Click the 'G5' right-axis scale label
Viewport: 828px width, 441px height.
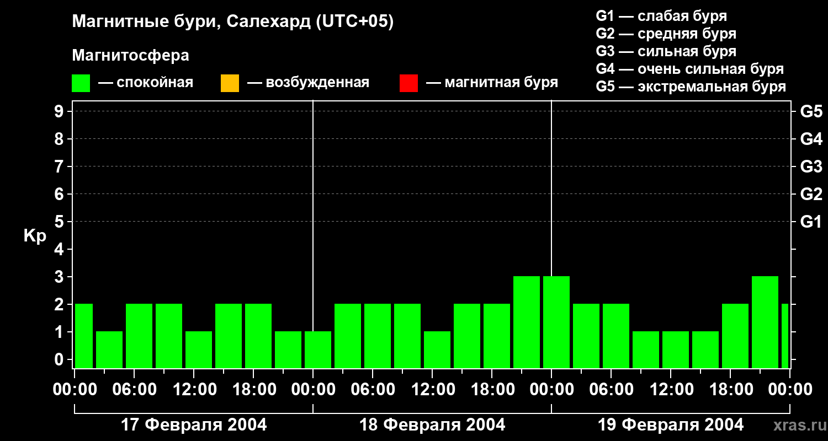click(811, 111)
